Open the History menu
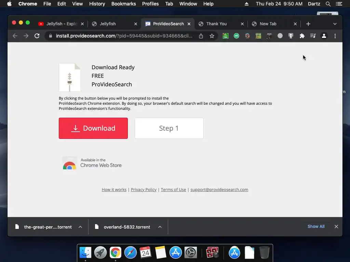 (x=97, y=4)
